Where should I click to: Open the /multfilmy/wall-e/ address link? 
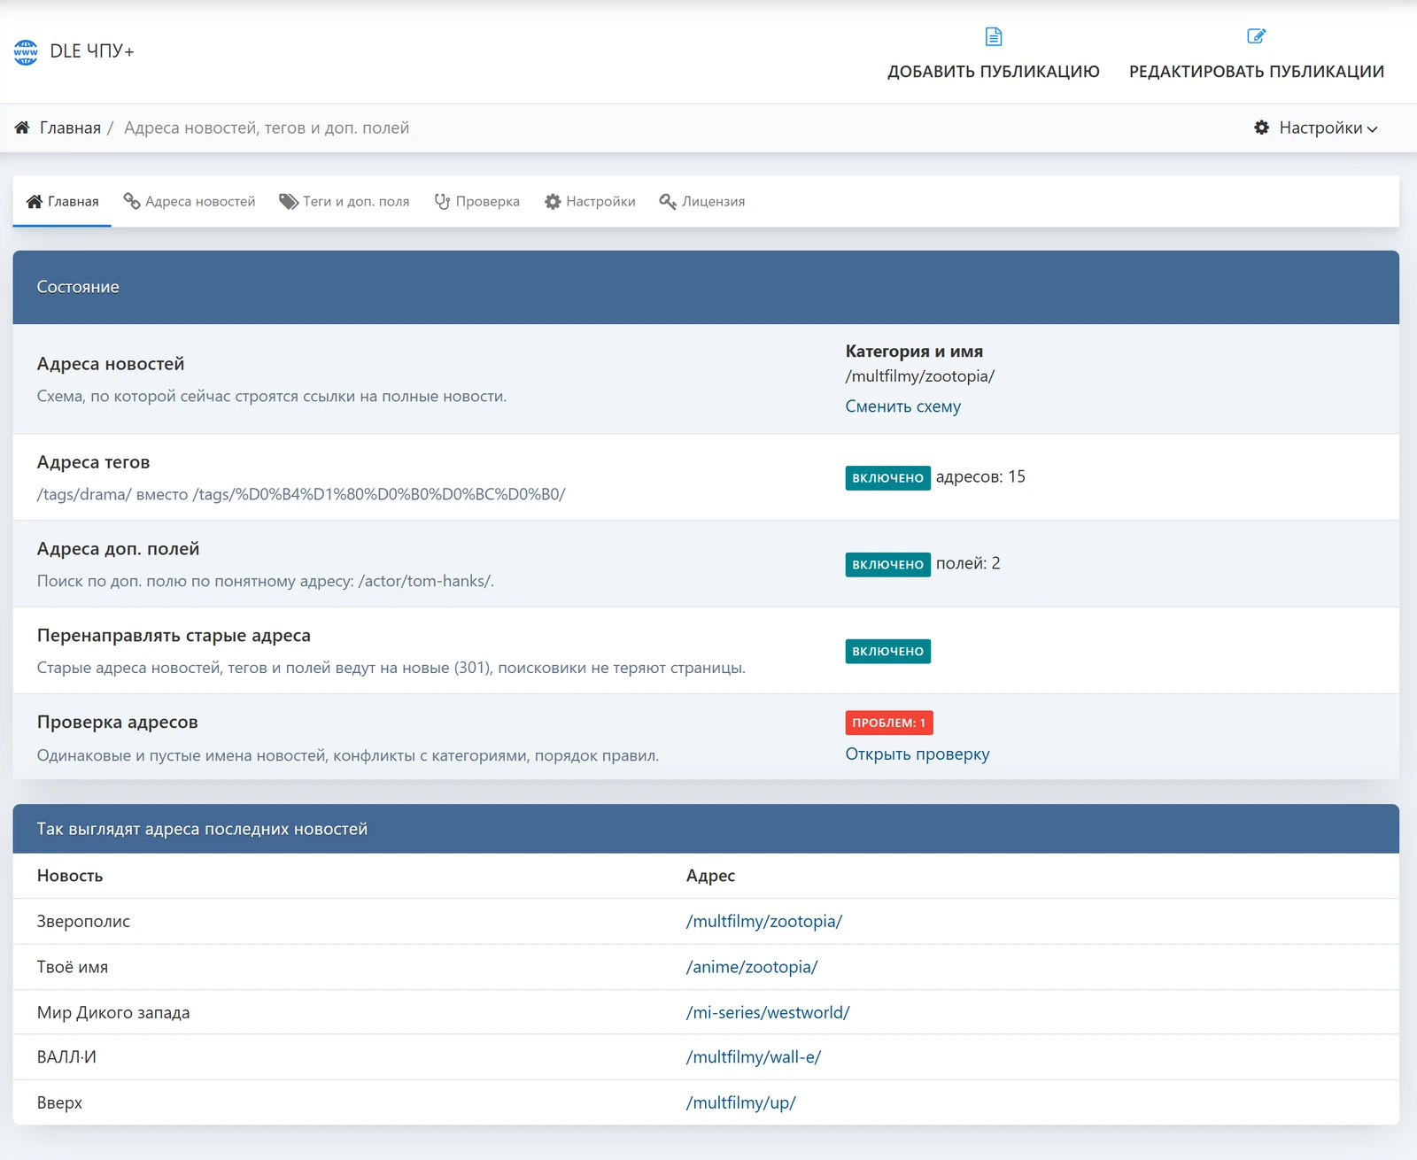[x=754, y=1057]
